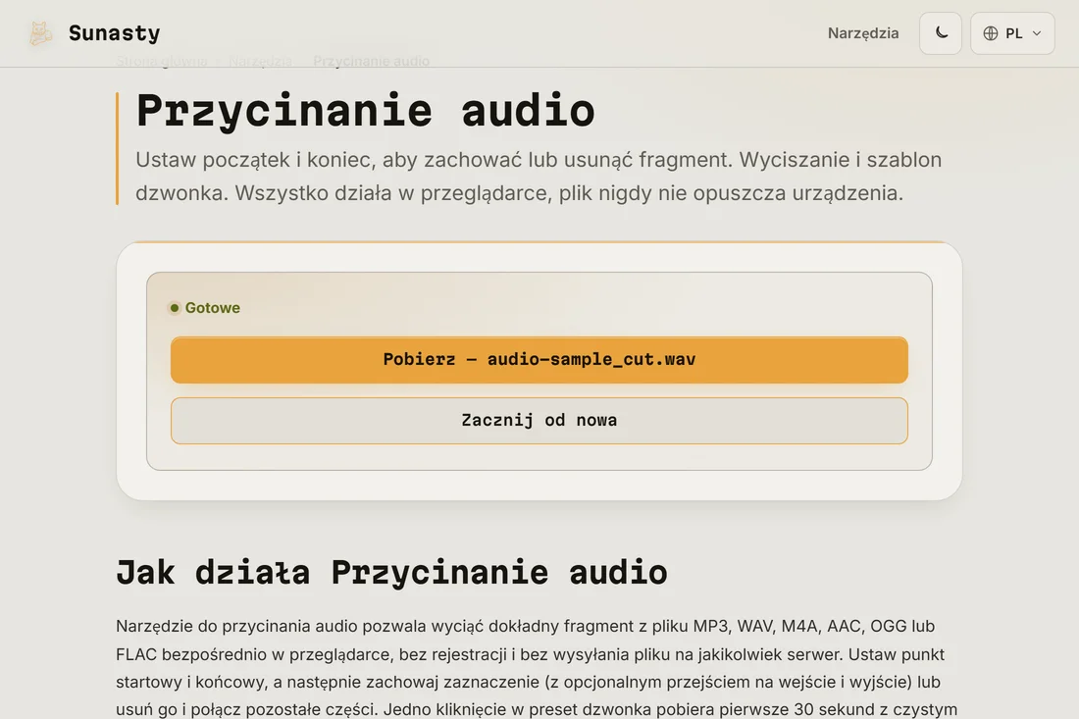Click the Przycinanie audio page heading
The height and width of the screenshot is (719, 1079).
coord(366,110)
